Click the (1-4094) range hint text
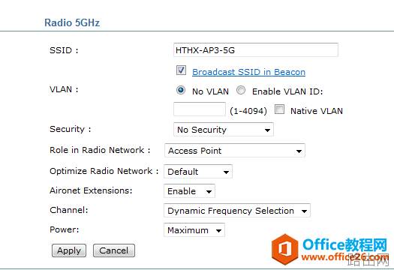The image size is (394, 270). pyautogui.click(x=248, y=111)
